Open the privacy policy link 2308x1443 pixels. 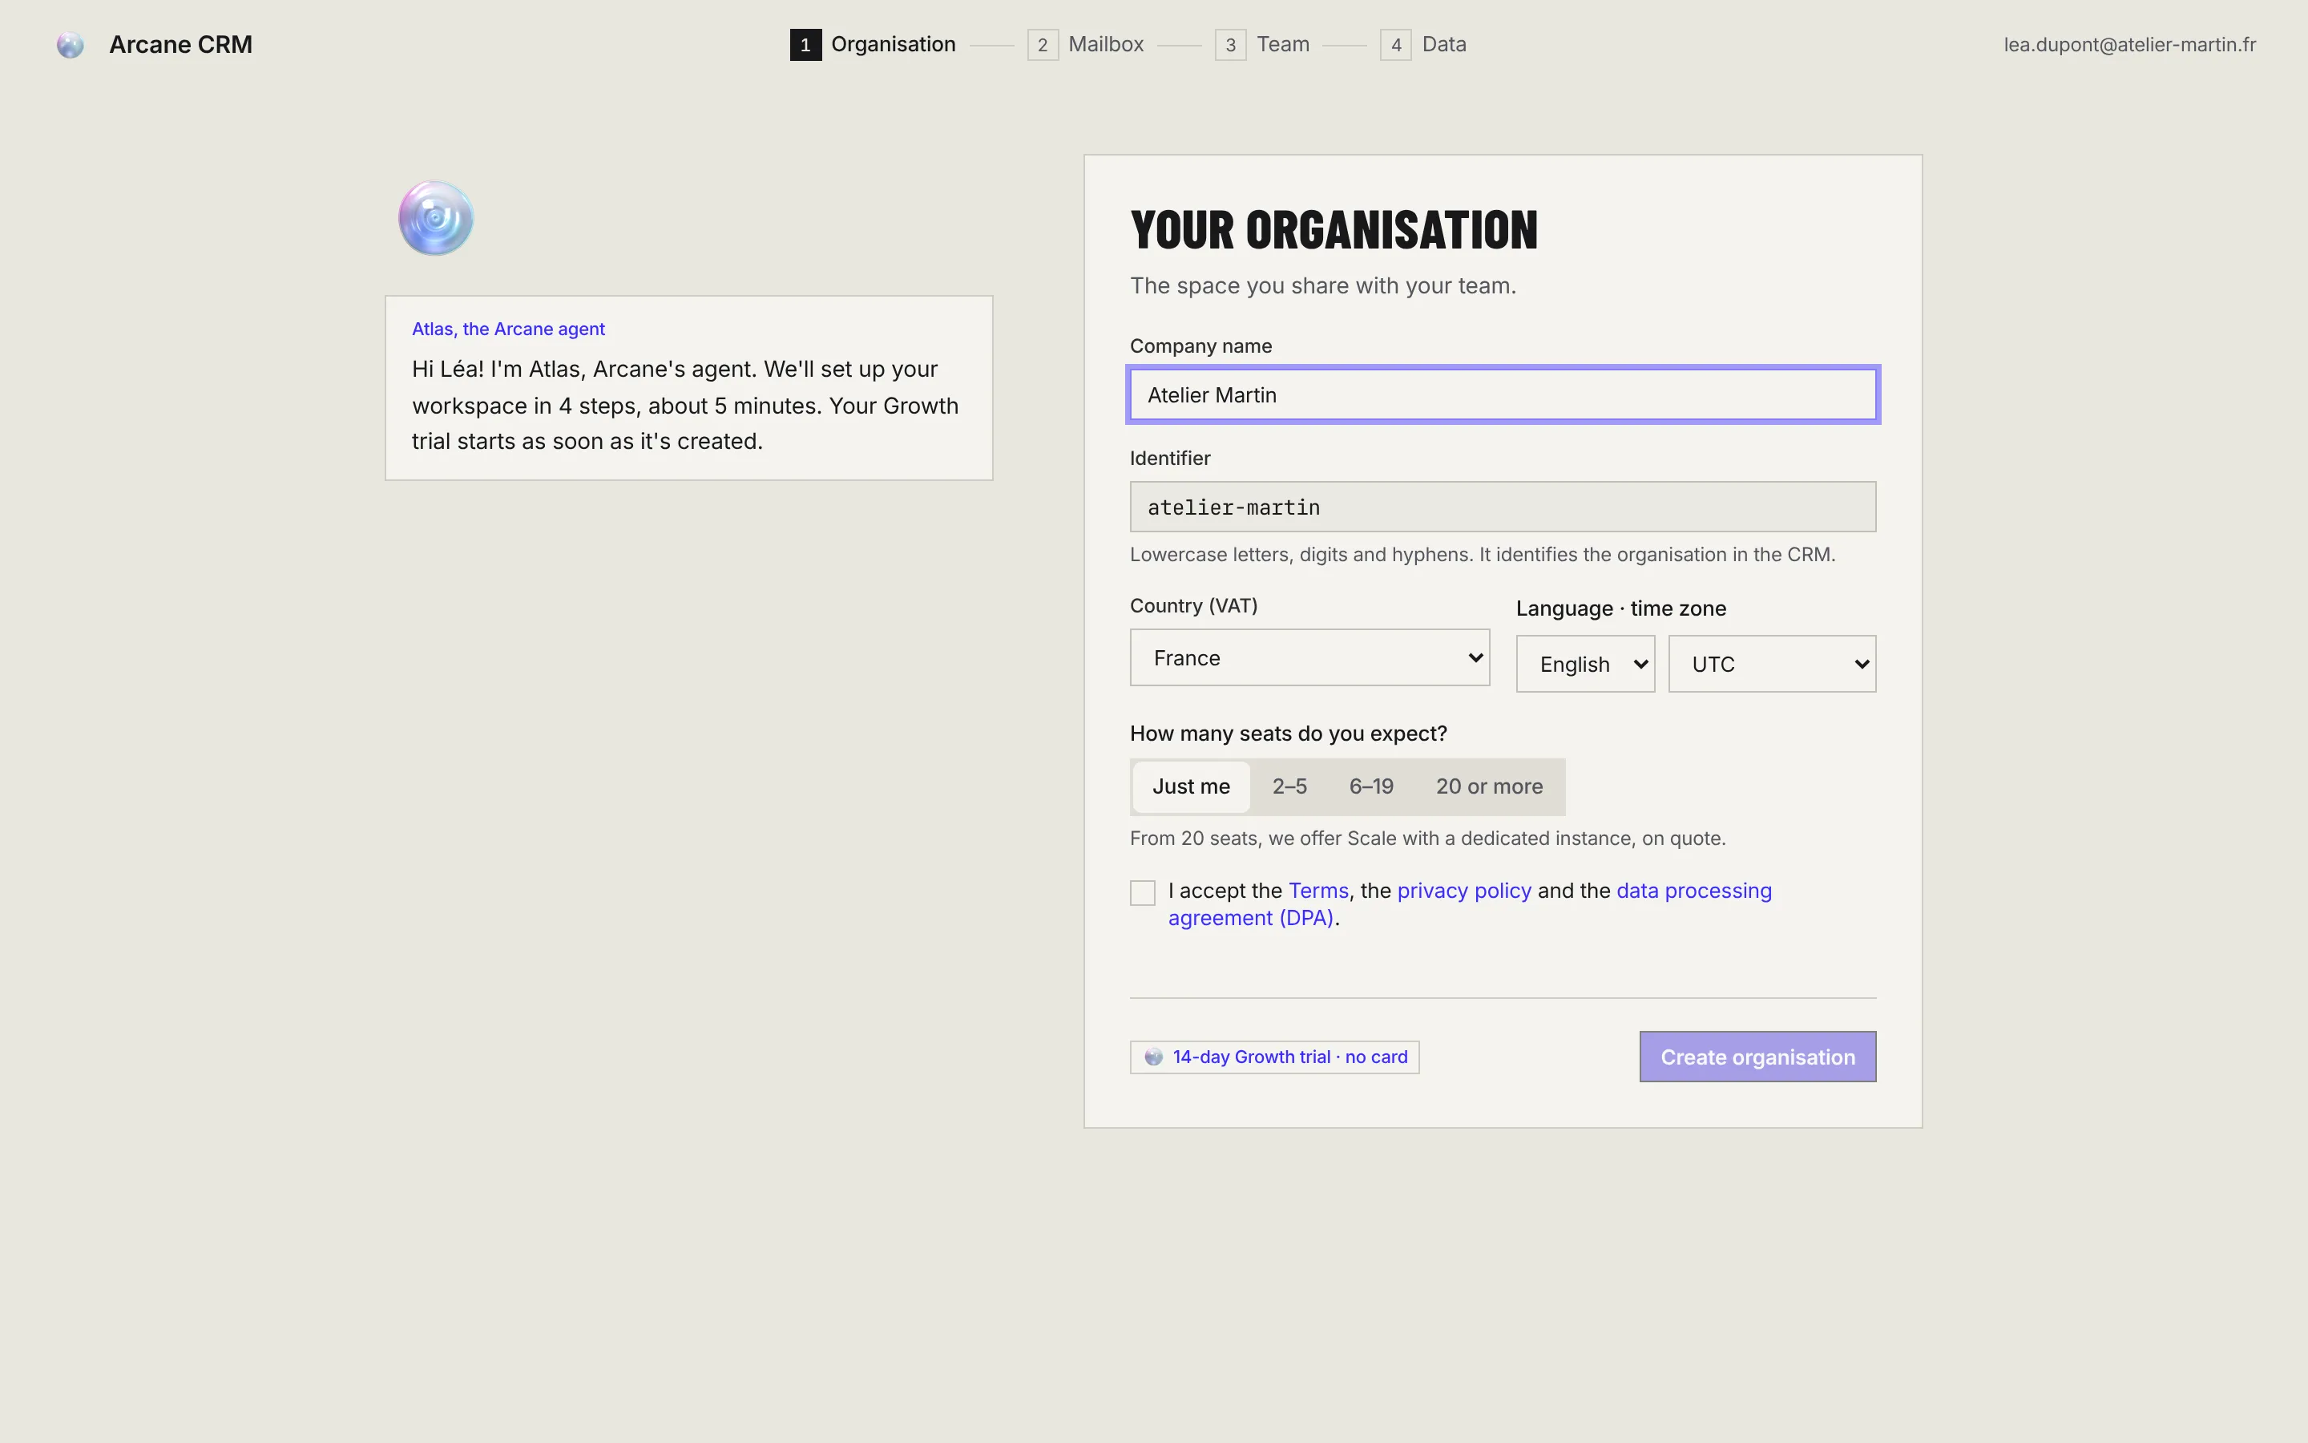tap(1464, 891)
